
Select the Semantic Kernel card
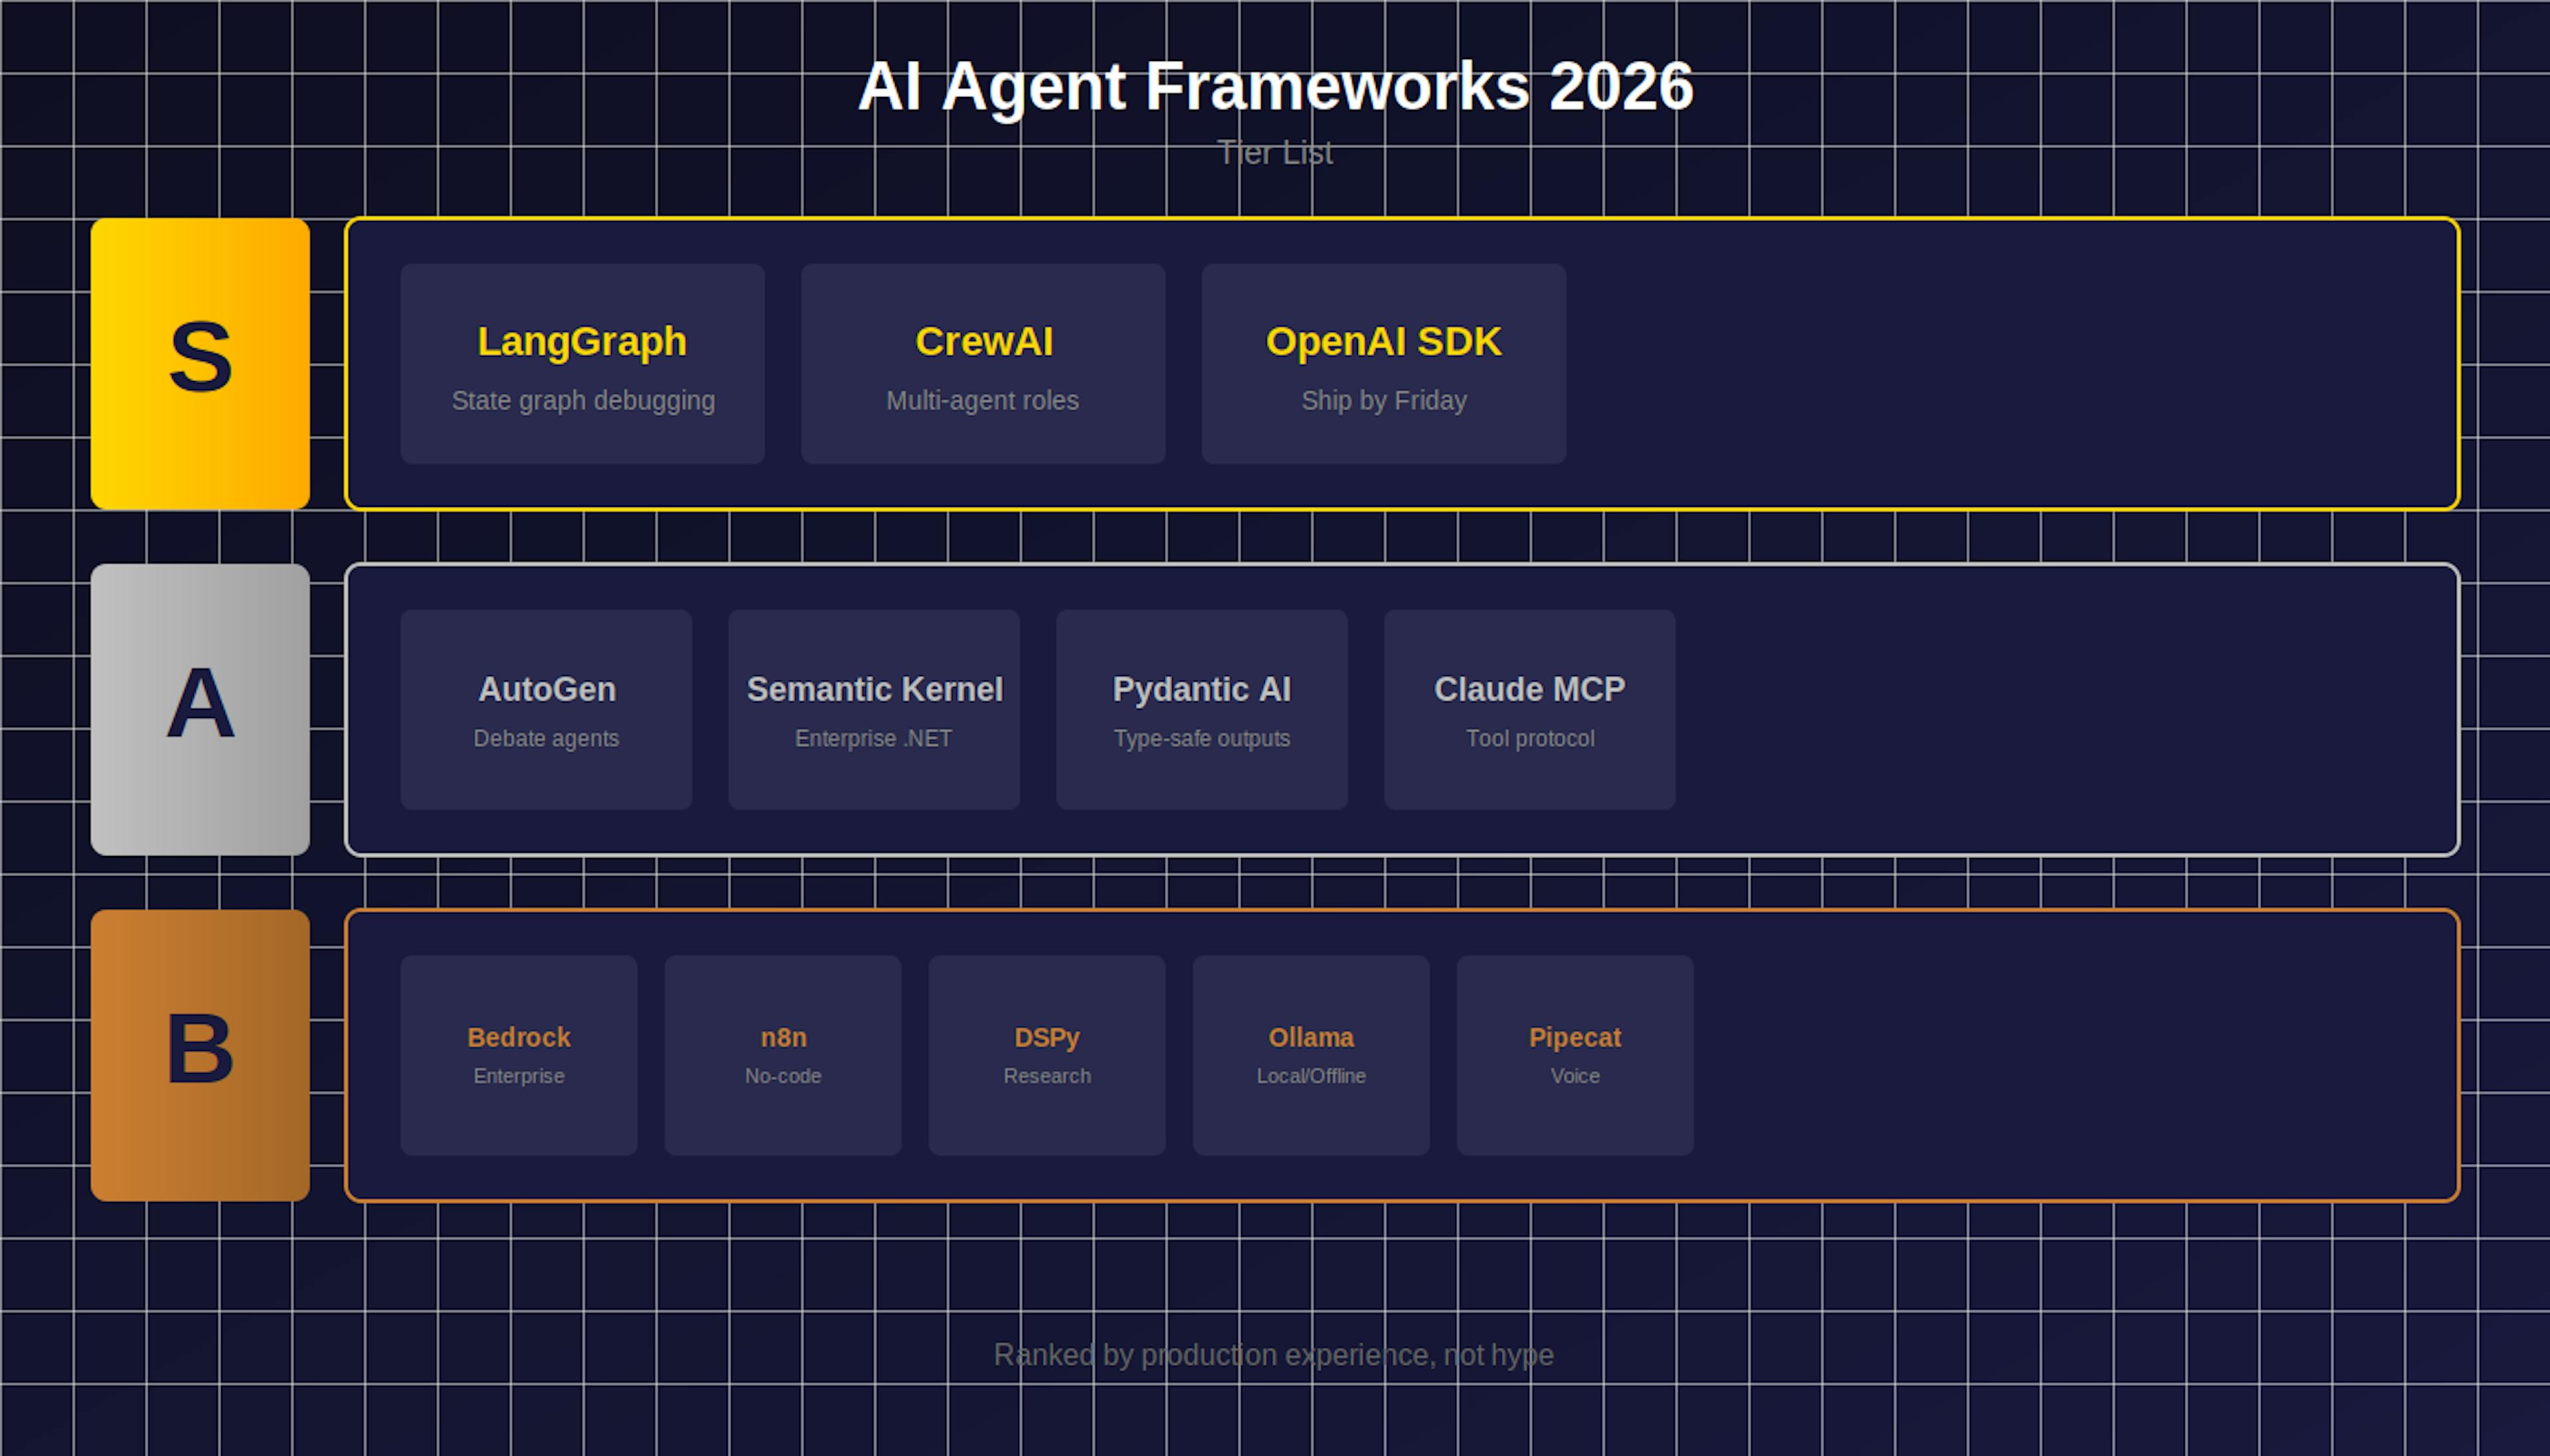coord(873,710)
